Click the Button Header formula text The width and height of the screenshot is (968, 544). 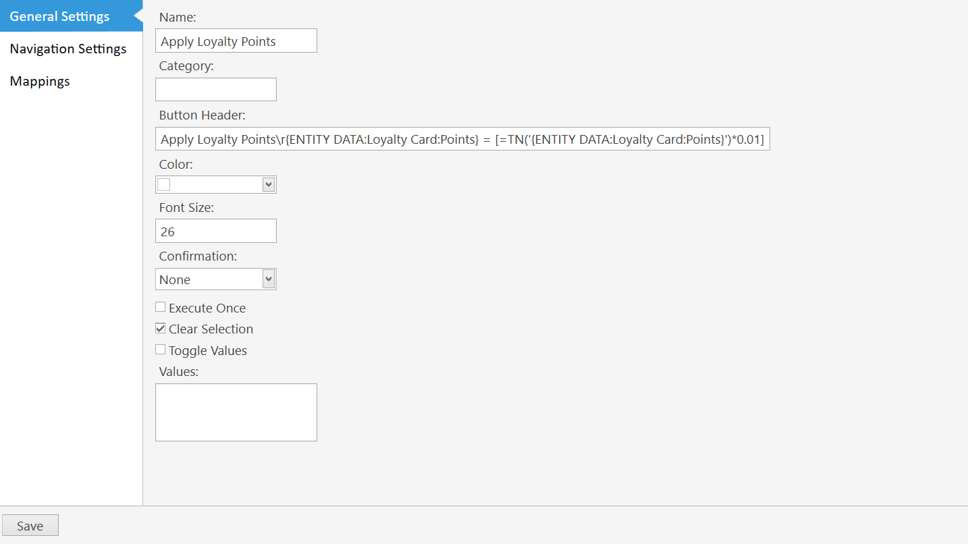tap(462, 138)
